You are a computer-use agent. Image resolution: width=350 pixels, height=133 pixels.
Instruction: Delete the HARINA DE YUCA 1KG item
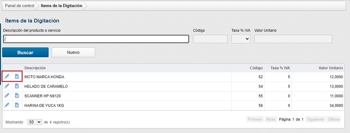pyautogui.click(x=17, y=105)
